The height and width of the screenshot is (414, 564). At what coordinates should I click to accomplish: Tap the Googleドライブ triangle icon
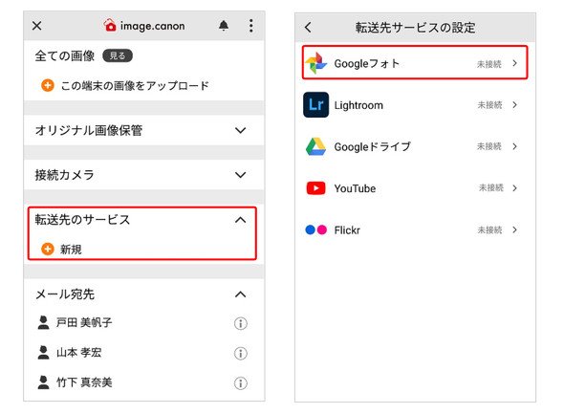(x=315, y=146)
